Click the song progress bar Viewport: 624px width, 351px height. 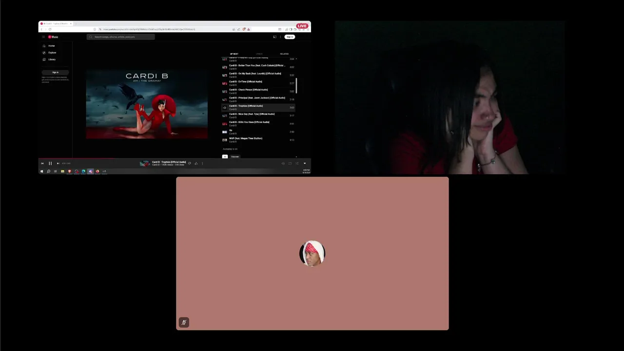point(175,158)
